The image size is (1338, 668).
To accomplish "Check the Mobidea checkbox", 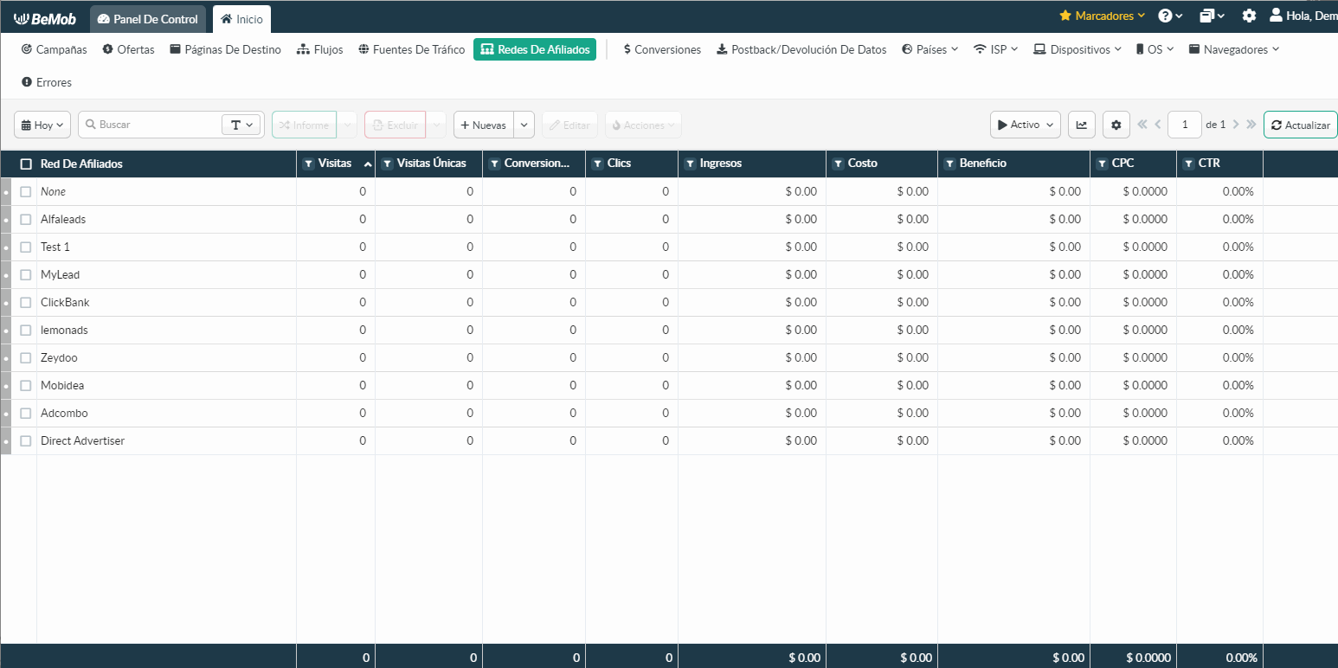I will pyautogui.click(x=26, y=386).
